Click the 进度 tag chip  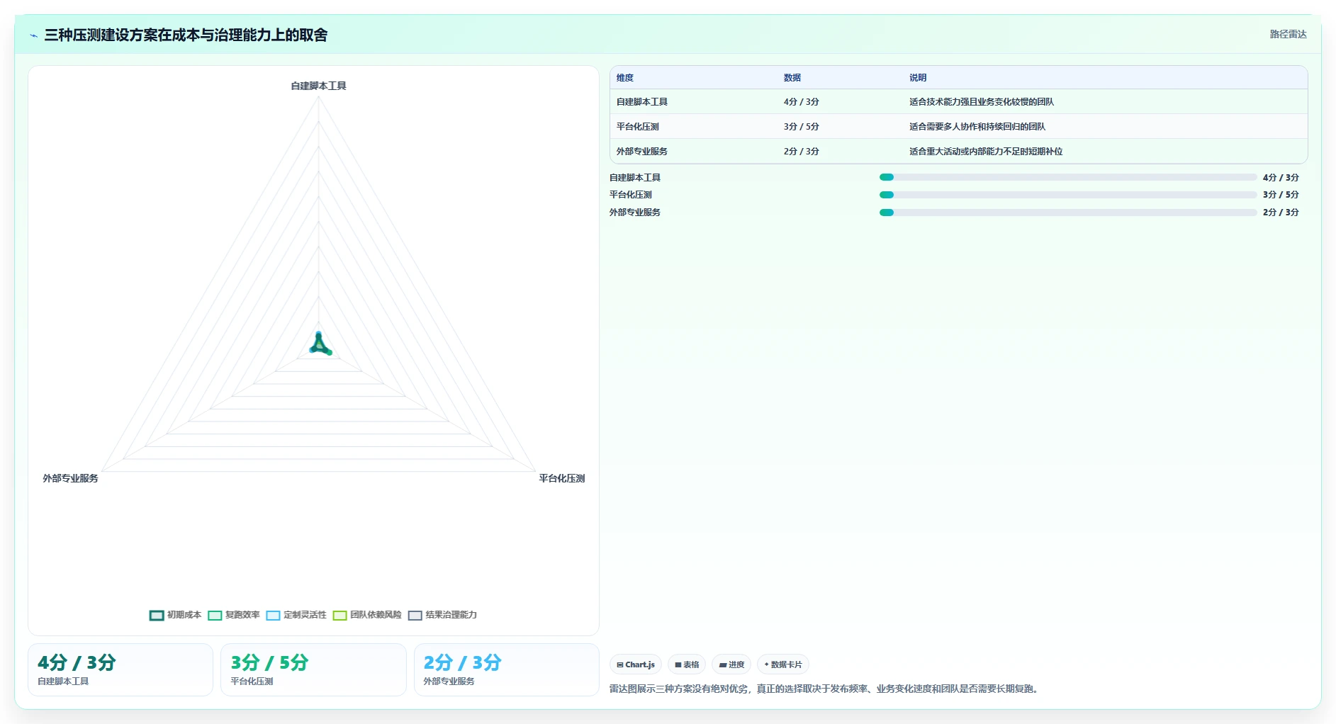pyautogui.click(x=731, y=664)
